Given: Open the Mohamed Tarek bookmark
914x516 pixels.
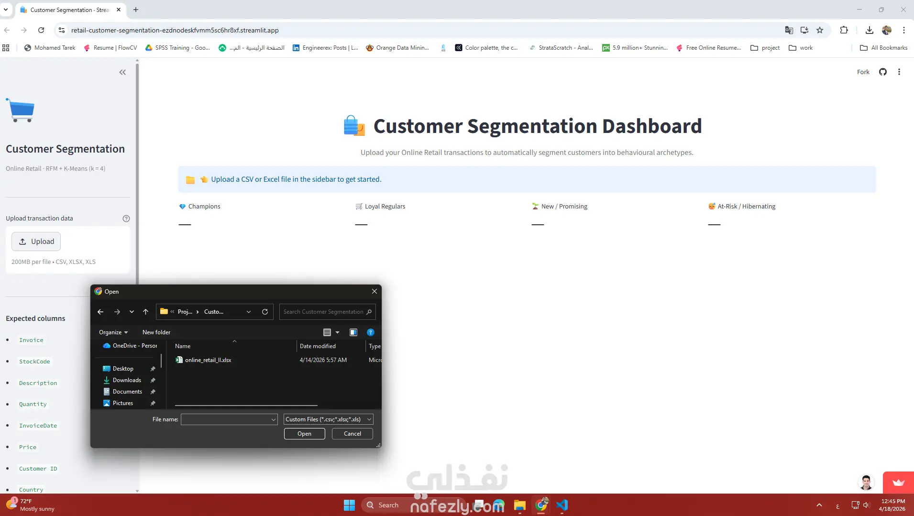Looking at the screenshot, I should pyautogui.click(x=50, y=48).
